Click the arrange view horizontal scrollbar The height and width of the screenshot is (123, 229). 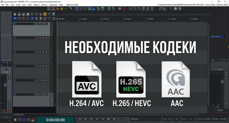(x=129, y=115)
